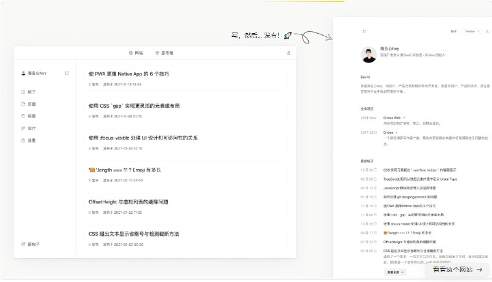Open post 'CSS 超出文本显示省略号与检测截断方法'
492x282 pixels.
pos(186,238)
